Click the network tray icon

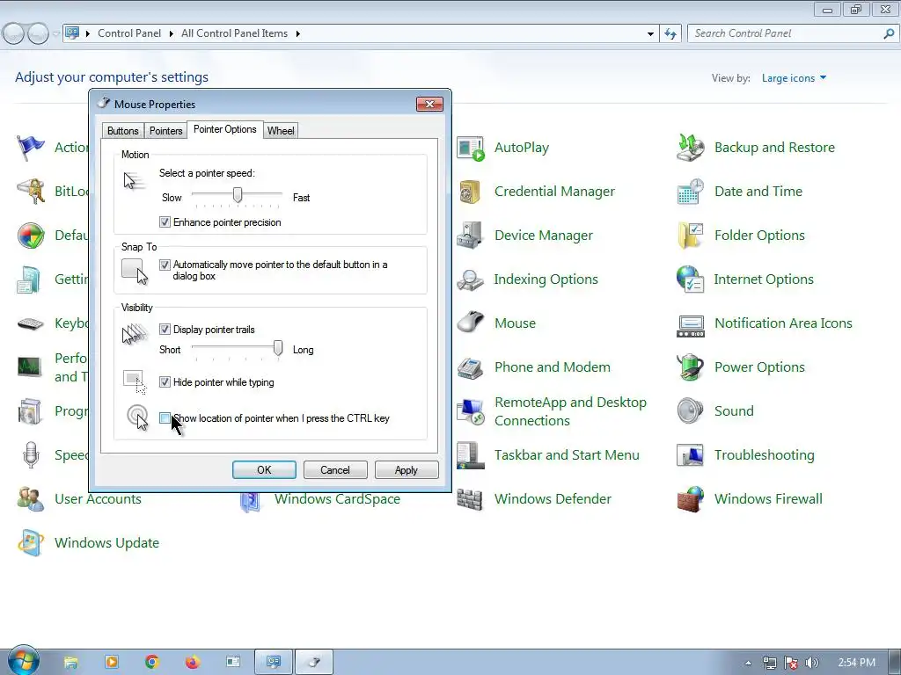tap(769, 663)
